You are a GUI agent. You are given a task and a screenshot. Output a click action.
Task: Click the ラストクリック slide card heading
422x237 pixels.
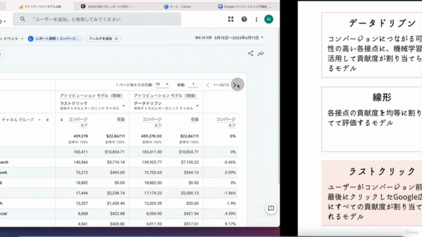(382, 171)
